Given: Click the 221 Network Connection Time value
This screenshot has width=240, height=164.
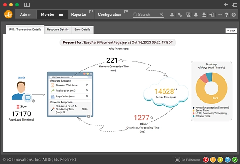Looking at the screenshot, I should [112, 61].
